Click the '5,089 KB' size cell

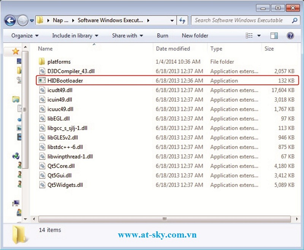[x=284, y=185]
